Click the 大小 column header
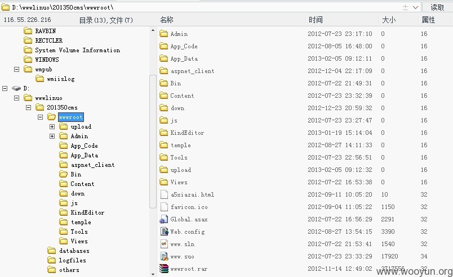Screen dimensions: 453x277 (x=389, y=20)
